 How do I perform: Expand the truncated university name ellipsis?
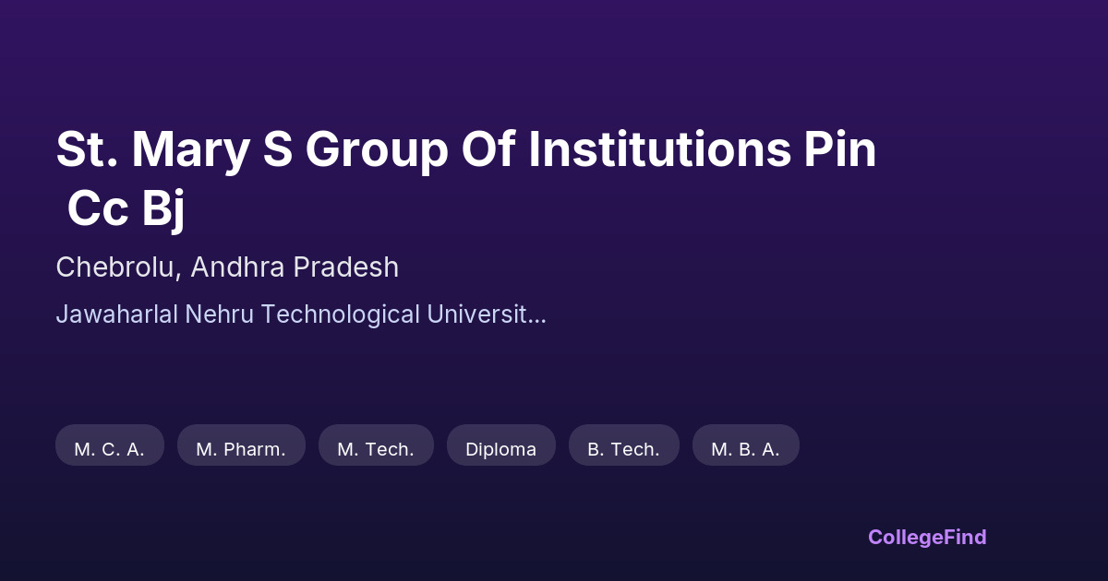click(x=536, y=314)
